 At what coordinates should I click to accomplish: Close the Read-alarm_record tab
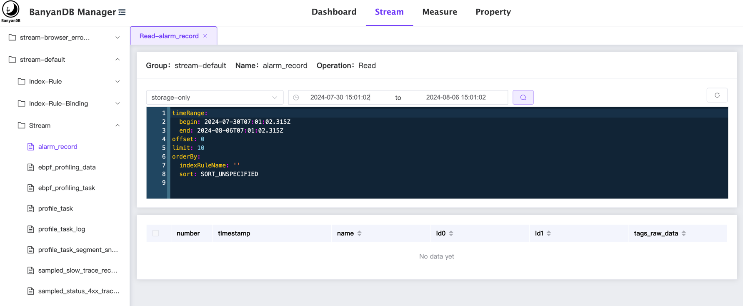pyautogui.click(x=205, y=36)
